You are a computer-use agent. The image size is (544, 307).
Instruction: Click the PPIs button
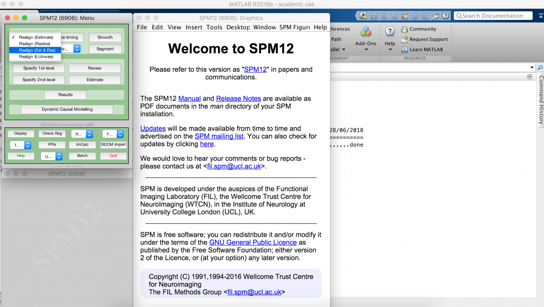52,145
